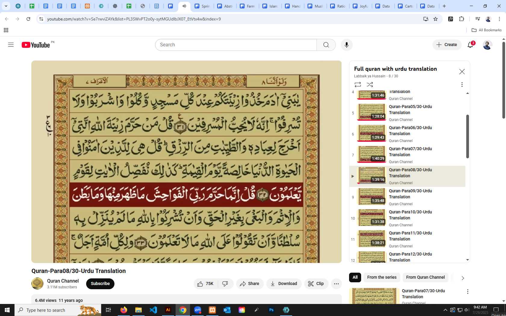
Task: Like the video with thumbs up
Action: pos(206,284)
